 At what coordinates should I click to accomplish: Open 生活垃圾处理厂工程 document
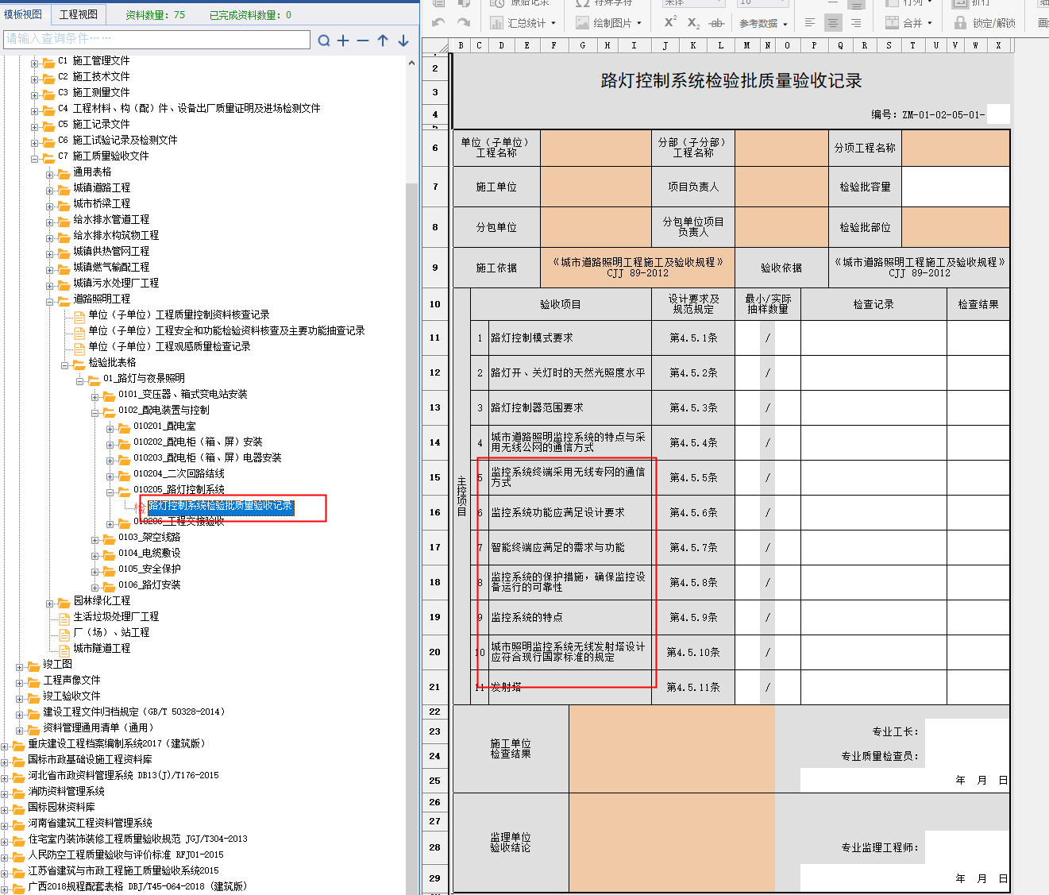pos(116,616)
